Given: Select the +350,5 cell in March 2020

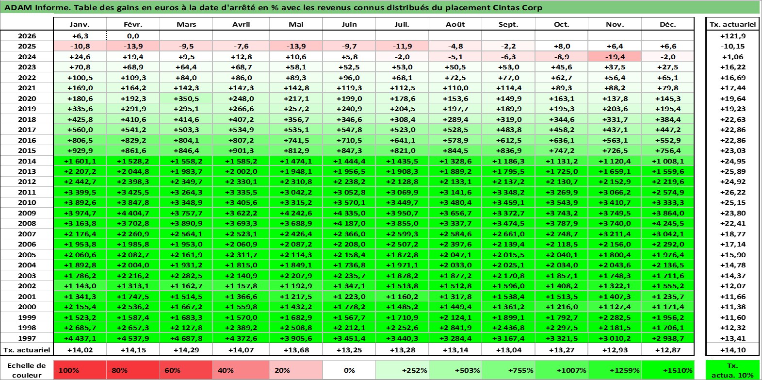Looking at the screenshot, I should click(x=186, y=99).
